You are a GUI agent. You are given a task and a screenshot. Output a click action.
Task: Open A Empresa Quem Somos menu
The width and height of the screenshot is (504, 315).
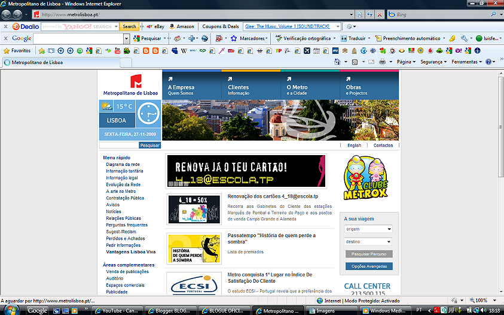click(191, 86)
